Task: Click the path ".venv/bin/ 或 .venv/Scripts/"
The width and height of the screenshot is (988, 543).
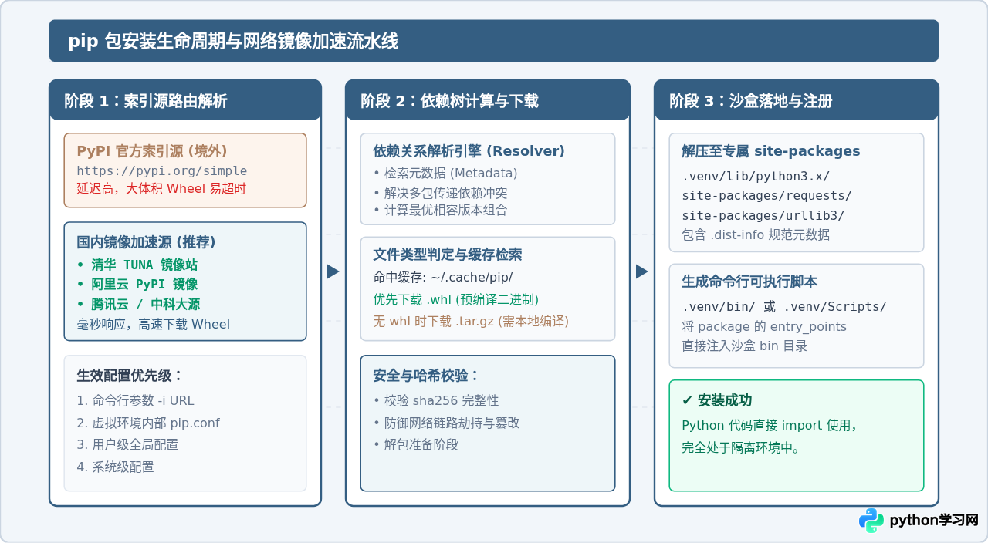Action: [x=784, y=307]
